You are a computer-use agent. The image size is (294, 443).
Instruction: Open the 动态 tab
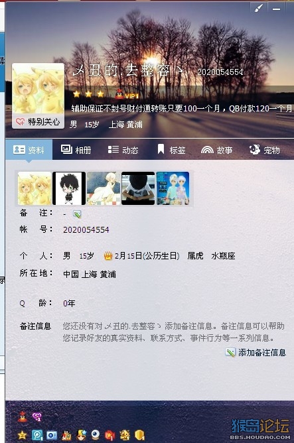click(123, 150)
